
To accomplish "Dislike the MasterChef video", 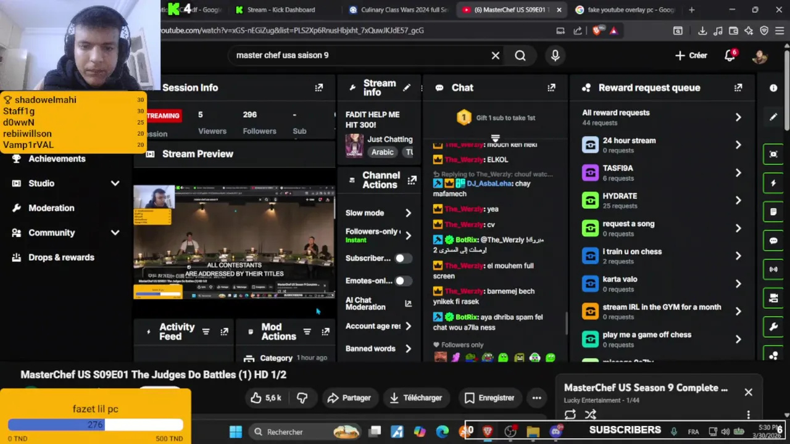I will (x=302, y=398).
